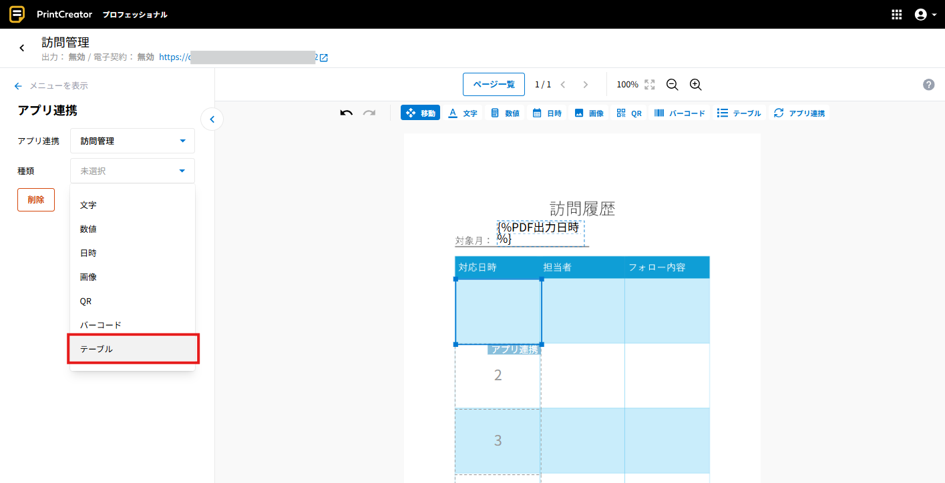Select the QR code tool
This screenshot has height=483, width=945.
pos(629,113)
